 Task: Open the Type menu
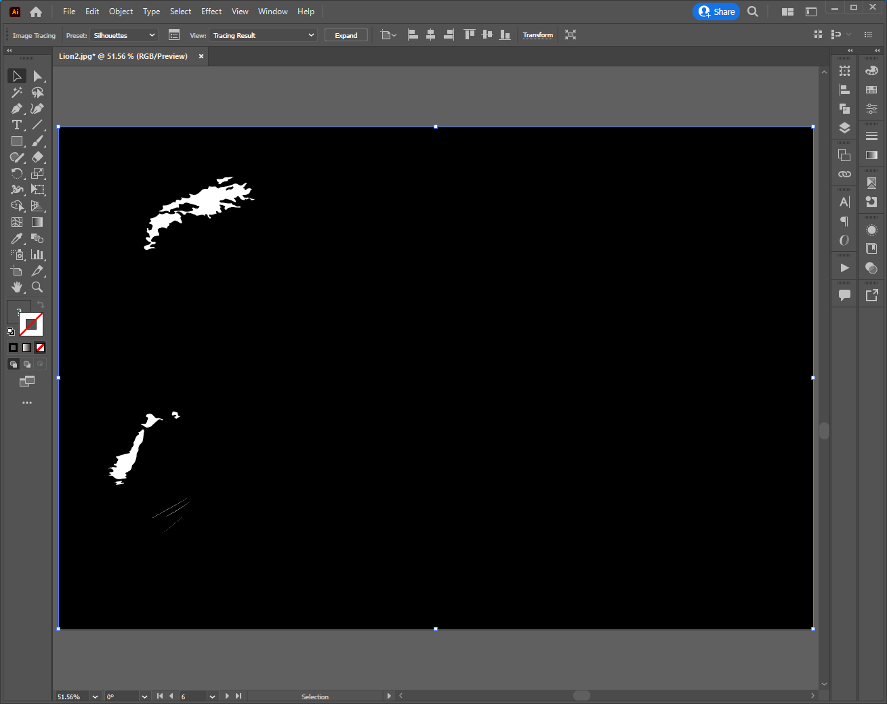152,12
